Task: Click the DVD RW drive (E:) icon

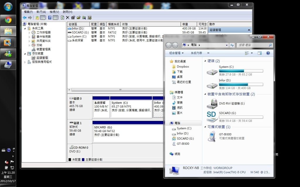Action: point(212,104)
